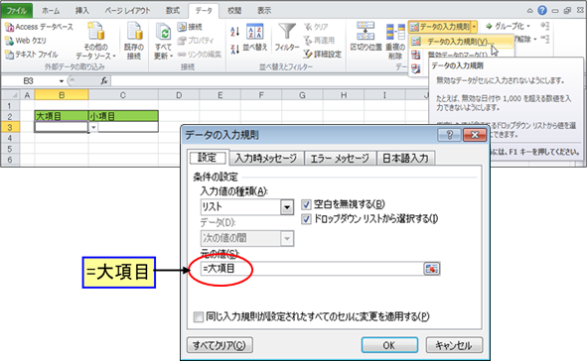This screenshot has height=361, width=587.
Task: Open dropdown arrow on cell B3
Action: tap(93, 127)
